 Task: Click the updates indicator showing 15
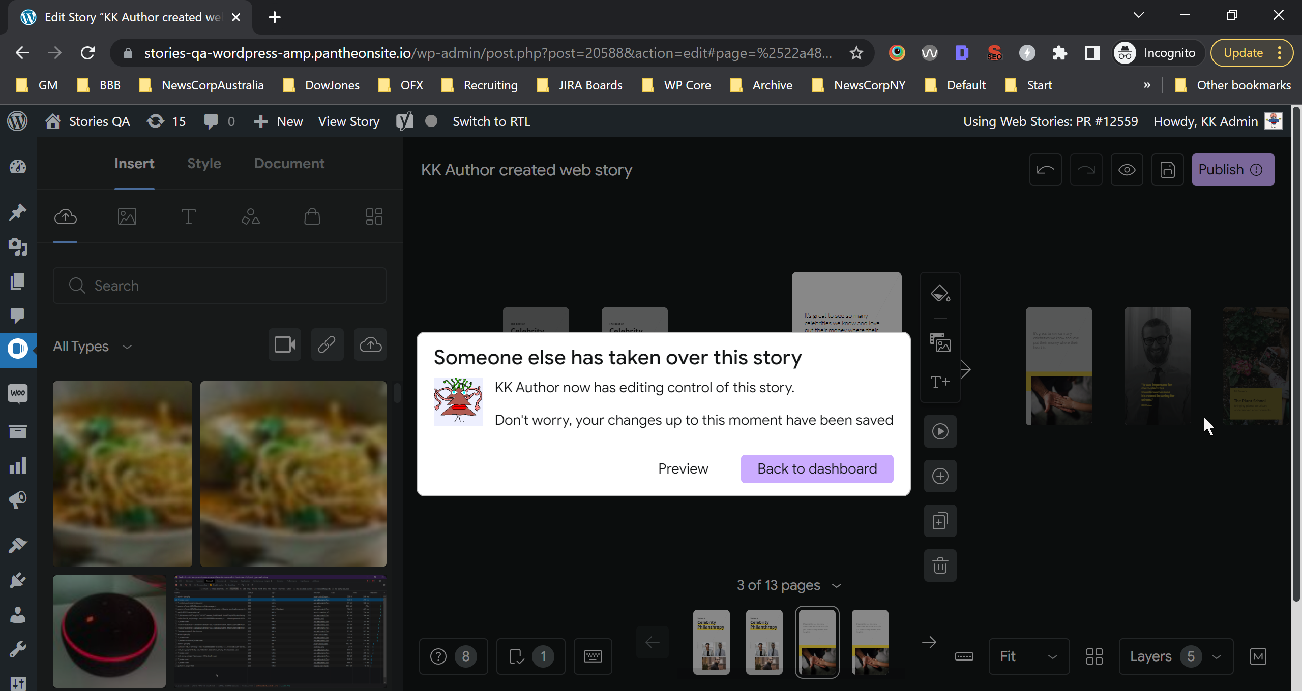pyautogui.click(x=166, y=121)
